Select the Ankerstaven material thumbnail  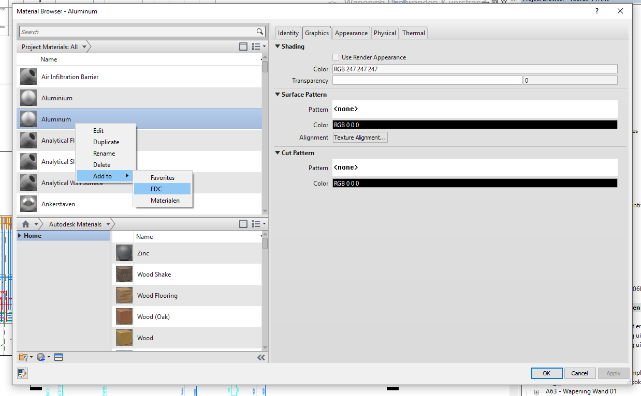28,204
